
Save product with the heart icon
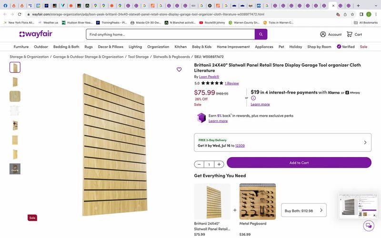pyautogui.click(x=179, y=69)
